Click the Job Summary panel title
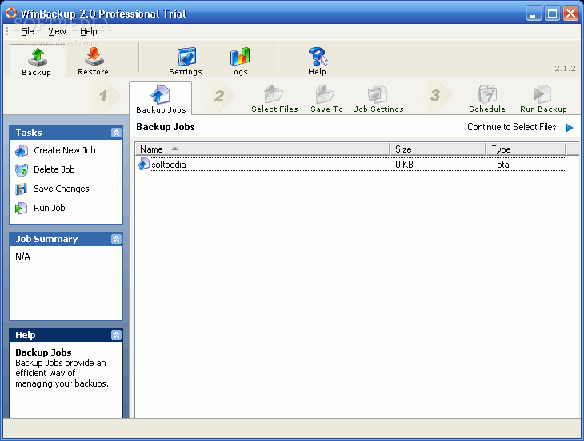Image resolution: width=584 pixels, height=441 pixels. [46, 239]
